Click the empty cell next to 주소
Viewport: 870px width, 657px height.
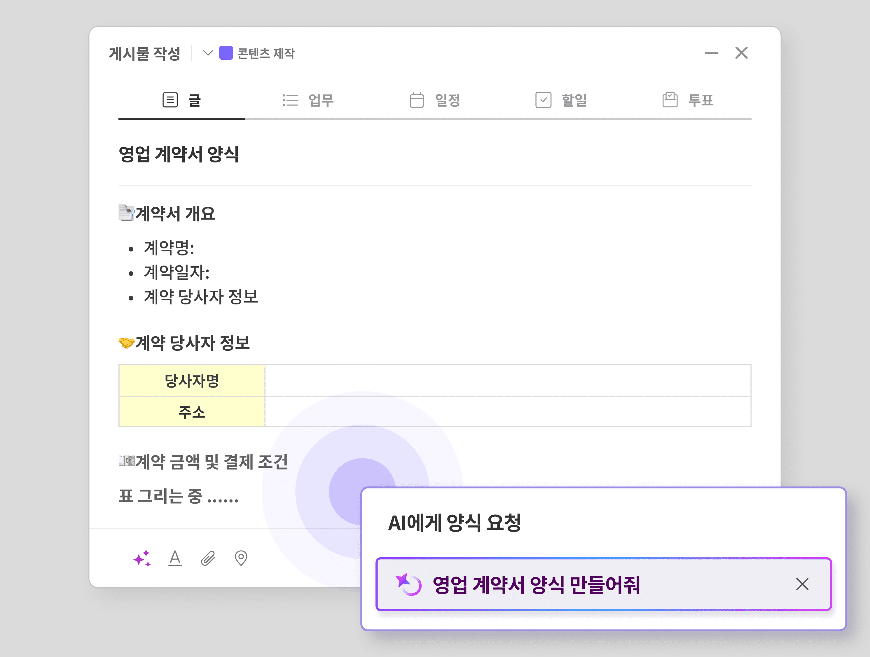[507, 412]
